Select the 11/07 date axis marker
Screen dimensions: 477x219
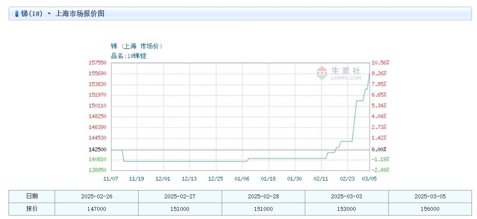click(x=110, y=178)
